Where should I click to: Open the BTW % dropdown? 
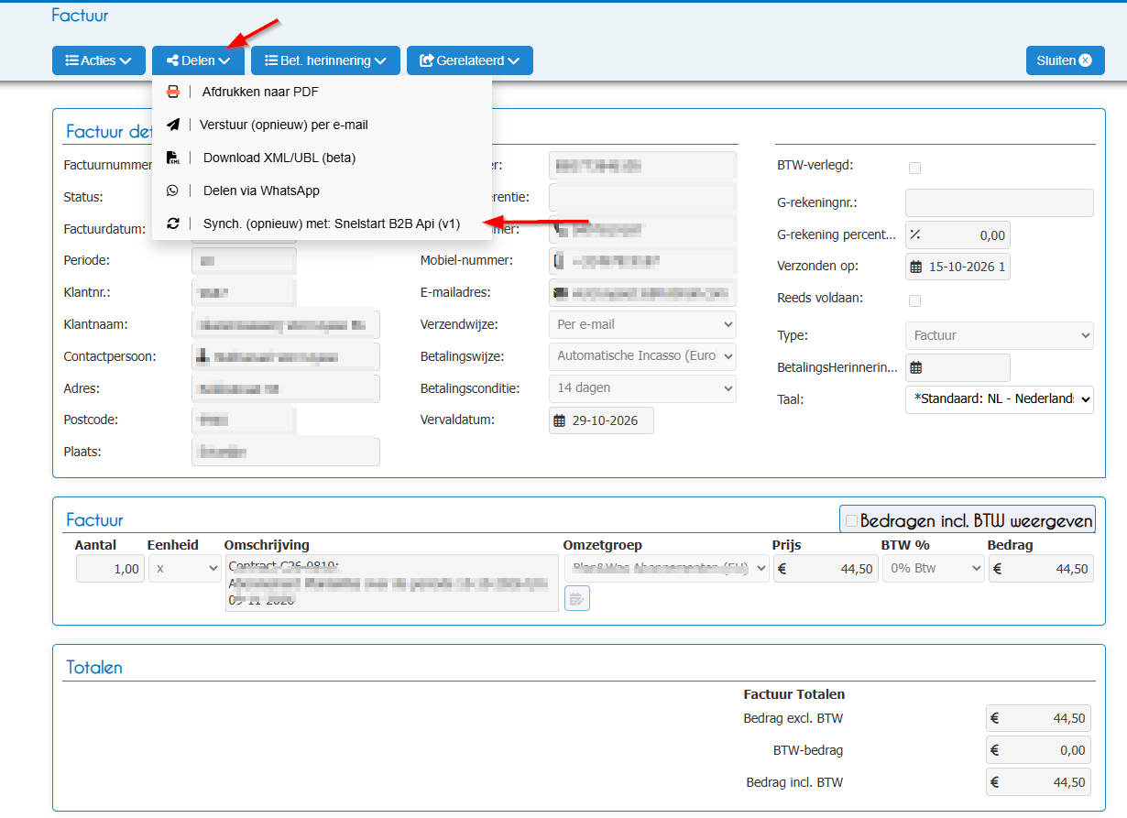pyautogui.click(x=934, y=569)
